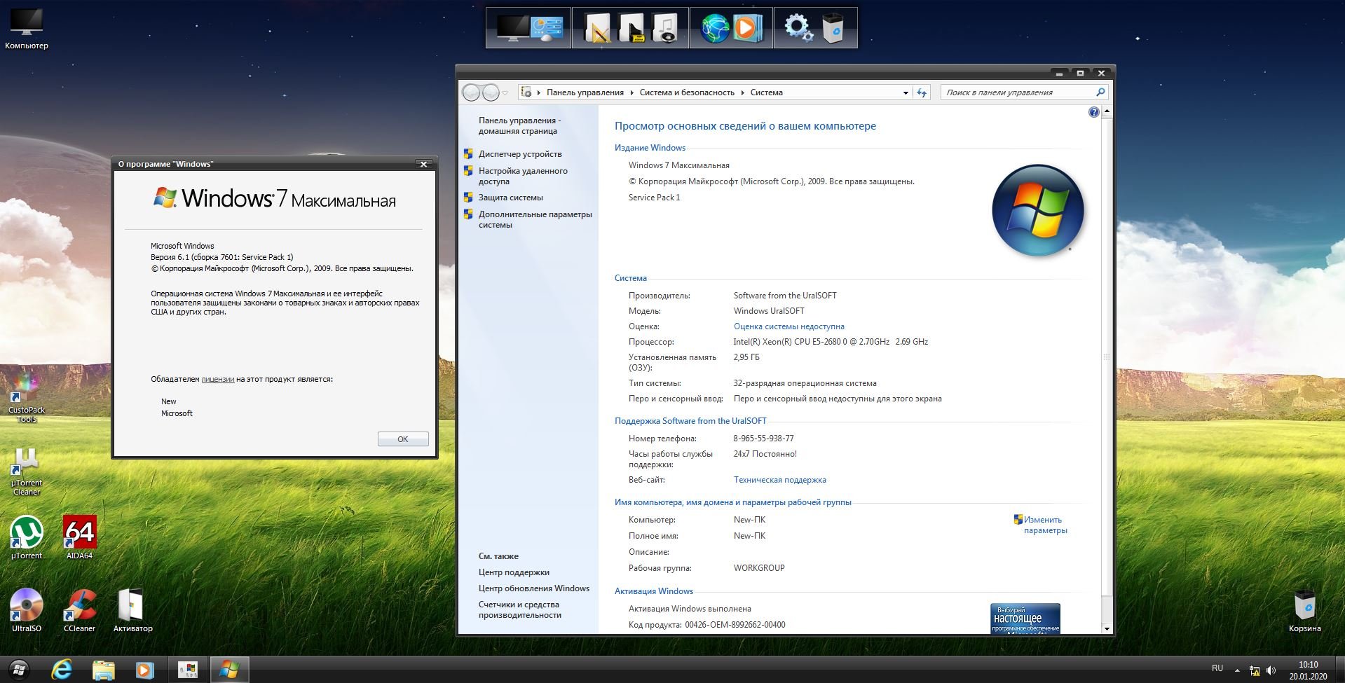1345x683 pixels.
Task: Click the Панель управления breadcrumb item
Action: click(585, 92)
